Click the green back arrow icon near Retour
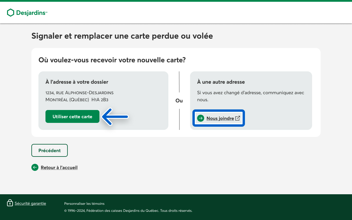Screen dimensions: 352x220 pos(35,167)
